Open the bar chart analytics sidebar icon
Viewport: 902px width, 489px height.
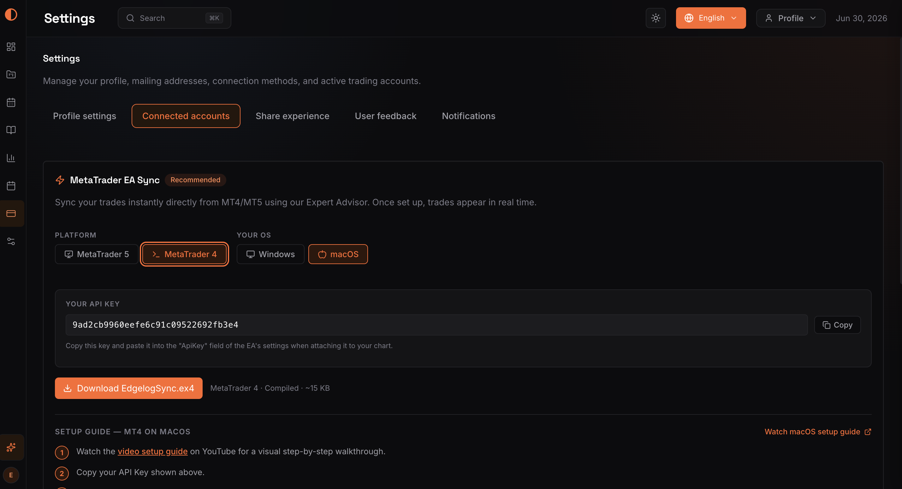pyautogui.click(x=11, y=158)
